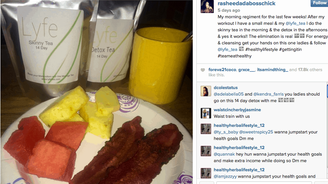The image size is (328, 184).
Task: Click the Follow button
Action: coord(319,3)
